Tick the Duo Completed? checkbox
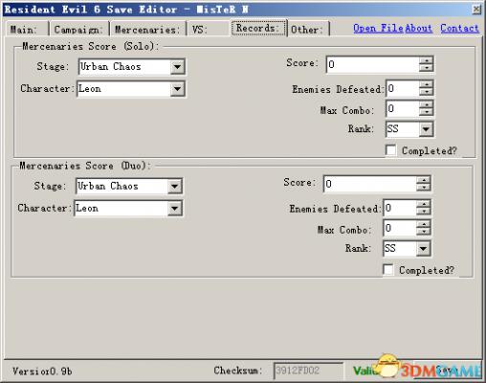The width and height of the screenshot is (486, 383). (x=388, y=270)
